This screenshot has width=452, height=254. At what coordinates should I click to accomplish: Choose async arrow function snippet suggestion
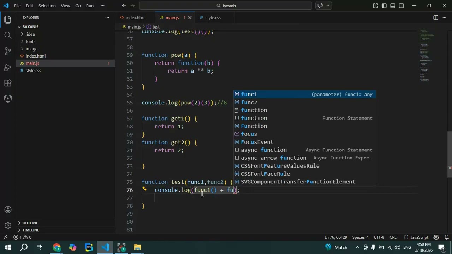click(304, 158)
